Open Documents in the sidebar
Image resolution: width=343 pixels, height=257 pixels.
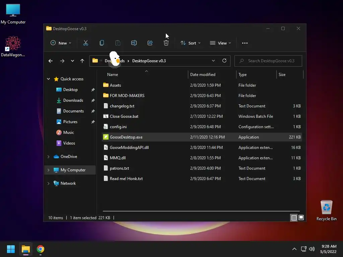click(x=73, y=111)
